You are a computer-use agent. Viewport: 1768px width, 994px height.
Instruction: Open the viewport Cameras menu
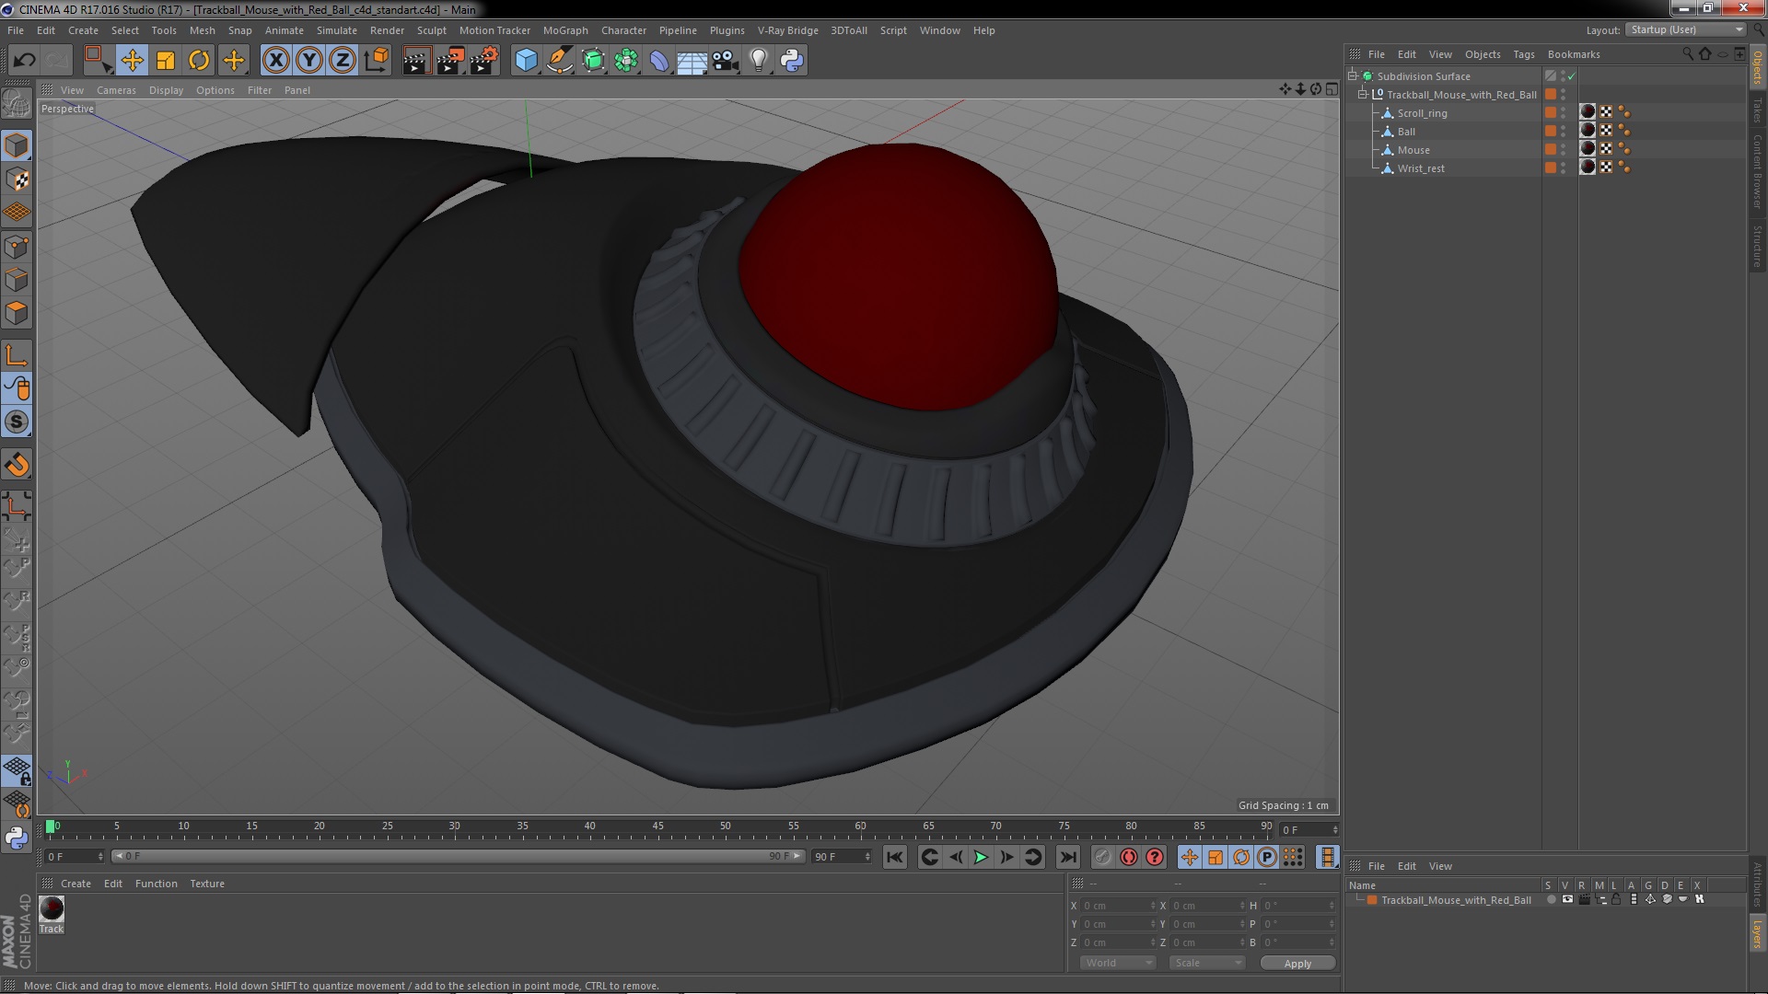(116, 90)
